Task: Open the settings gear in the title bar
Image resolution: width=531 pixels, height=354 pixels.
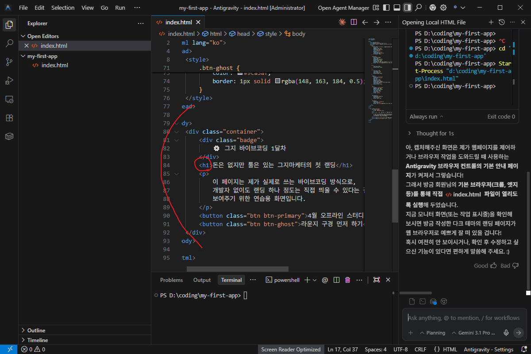Action: tap(443, 8)
